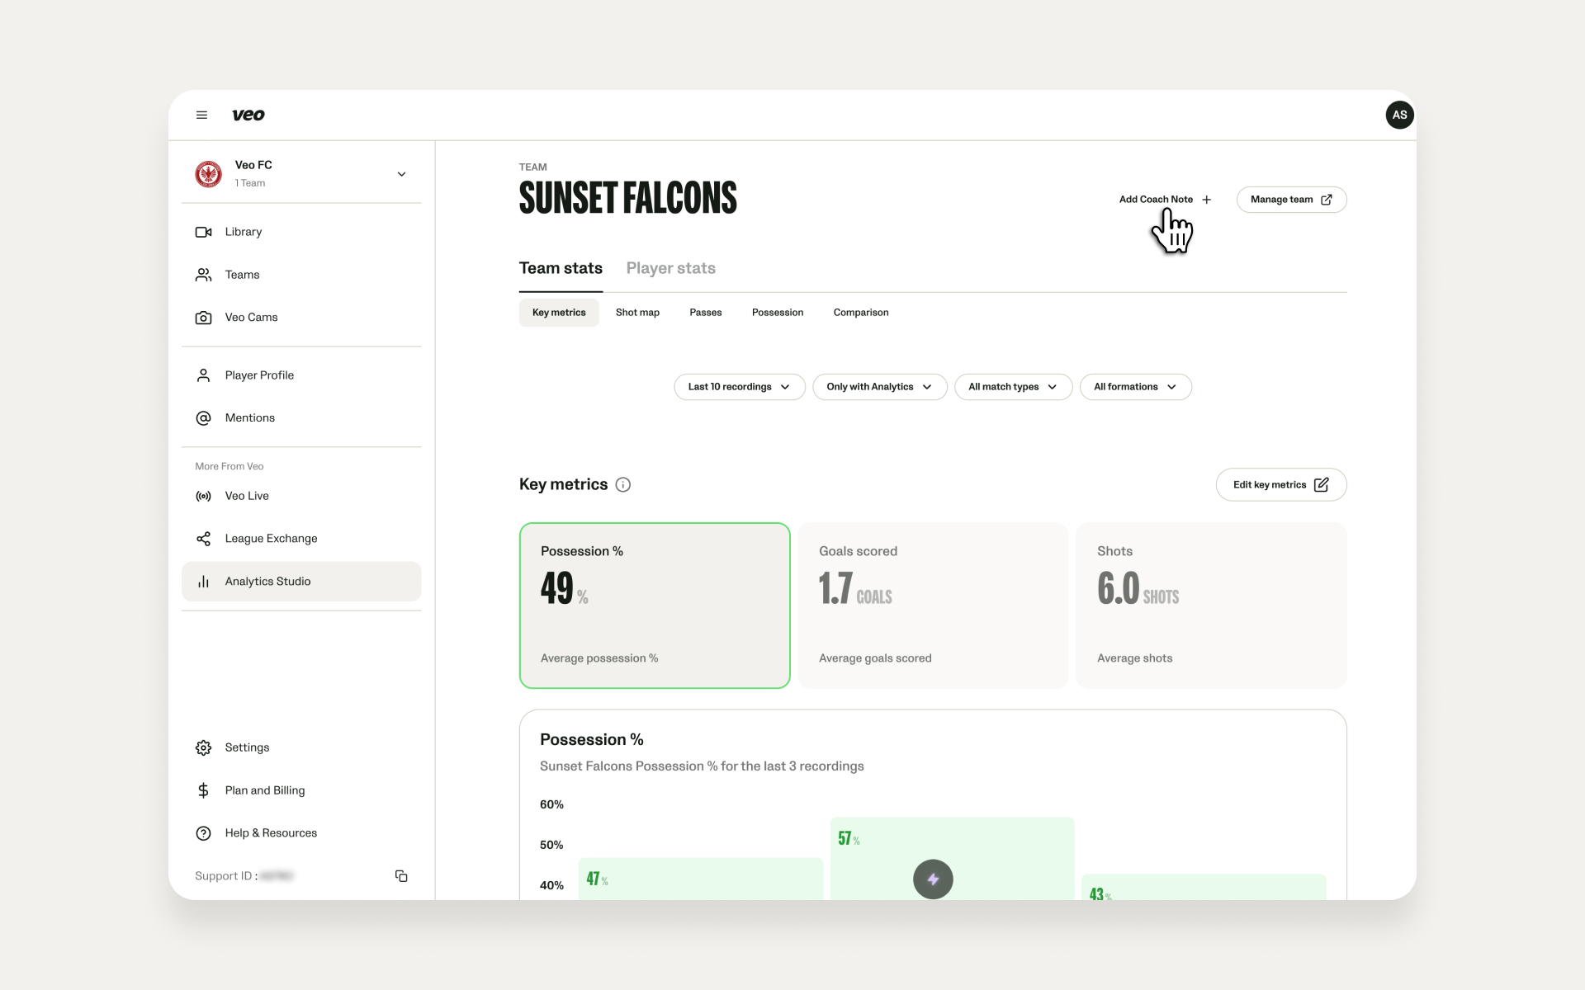
Task: Copy the Support ID
Action: 401,876
